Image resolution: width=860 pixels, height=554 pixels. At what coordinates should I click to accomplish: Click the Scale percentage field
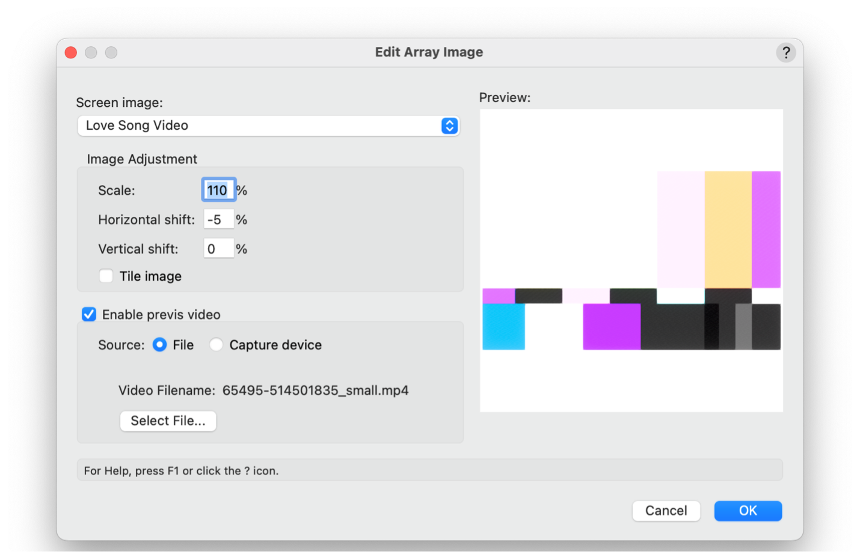pos(218,190)
